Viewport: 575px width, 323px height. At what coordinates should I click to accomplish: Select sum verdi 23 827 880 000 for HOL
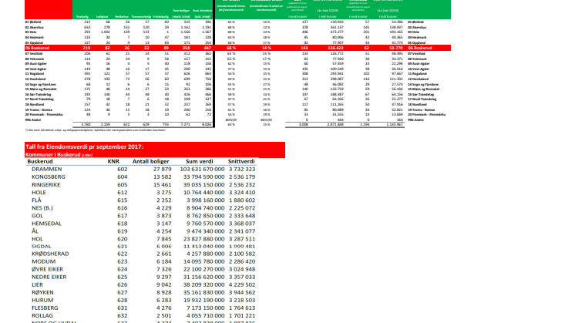pos(204,239)
